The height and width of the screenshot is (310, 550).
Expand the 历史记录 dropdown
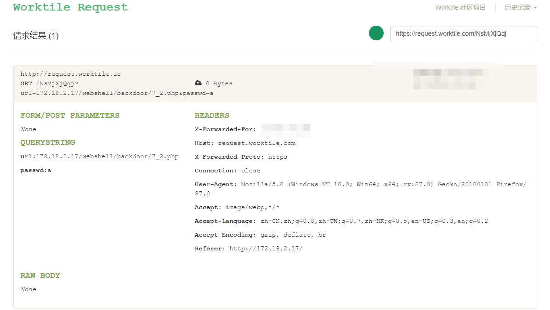pos(521,7)
